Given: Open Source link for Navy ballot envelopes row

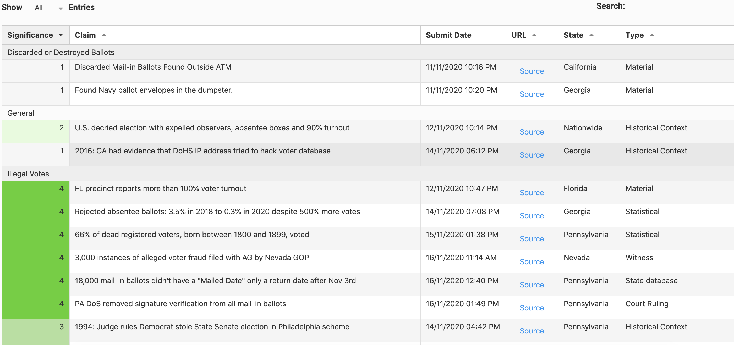Looking at the screenshot, I should coord(532,94).
